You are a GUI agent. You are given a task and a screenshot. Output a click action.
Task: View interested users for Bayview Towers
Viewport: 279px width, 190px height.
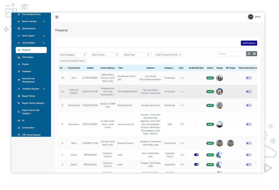[249, 143]
